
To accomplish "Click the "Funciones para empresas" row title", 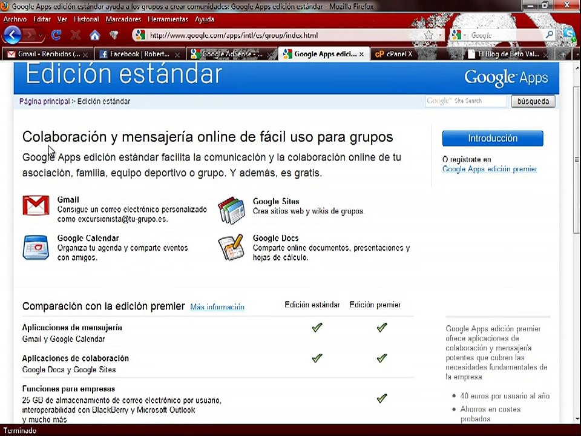I will [68, 389].
